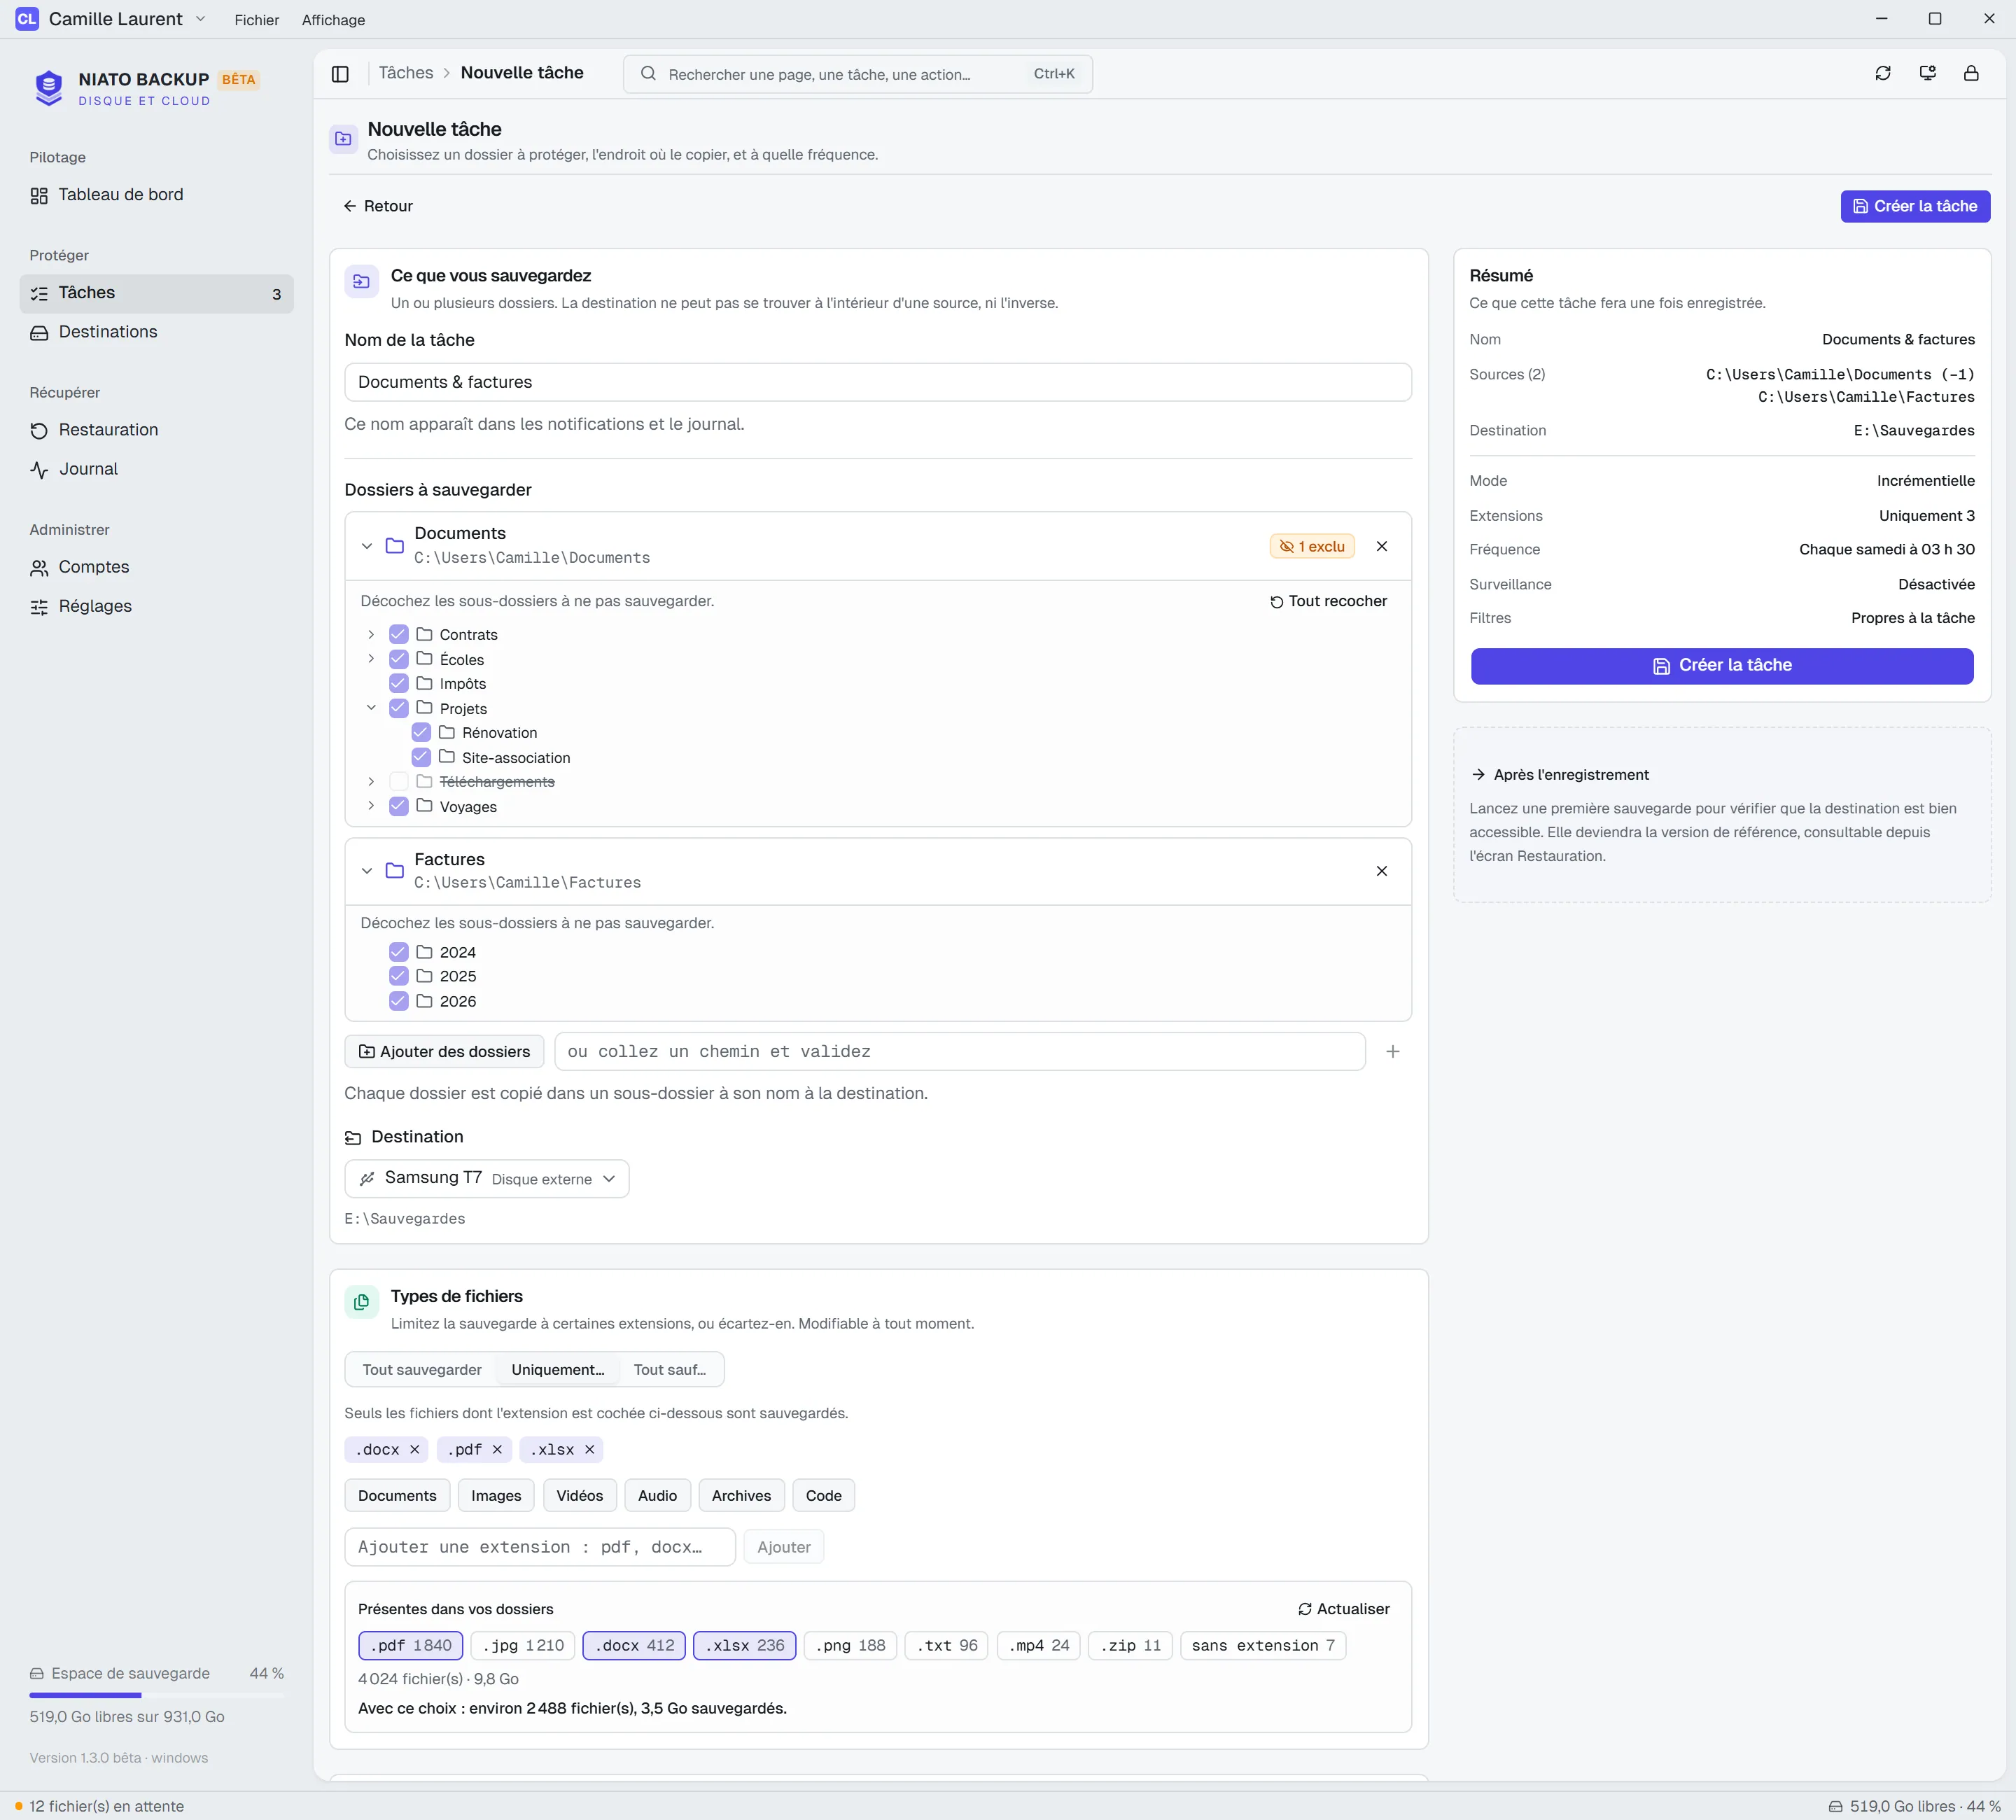Click Ajouter des dossiers button

click(x=444, y=1051)
